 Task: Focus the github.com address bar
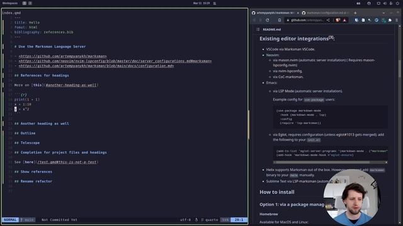[307, 20]
